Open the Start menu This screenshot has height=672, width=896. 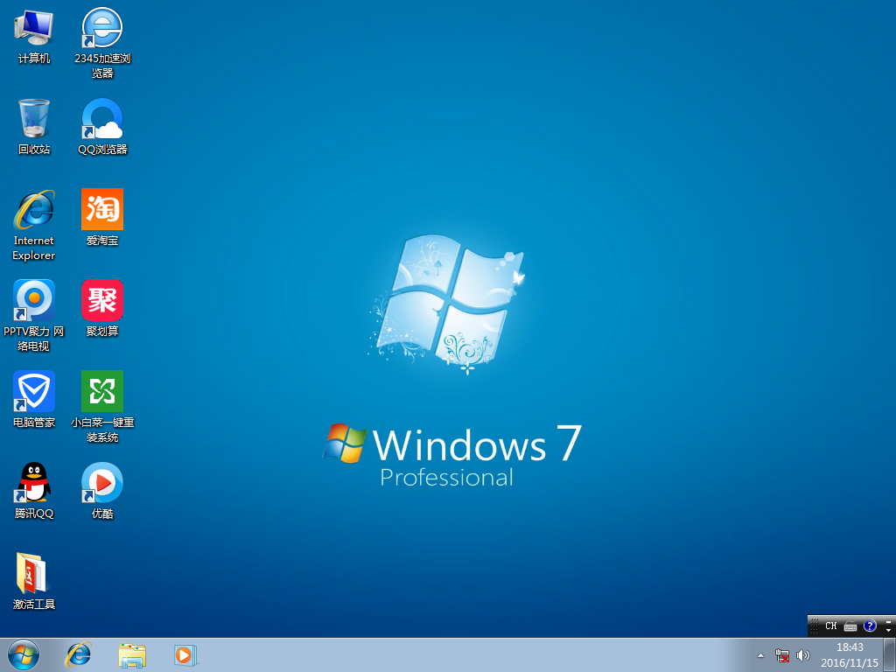tap(22, 654)
